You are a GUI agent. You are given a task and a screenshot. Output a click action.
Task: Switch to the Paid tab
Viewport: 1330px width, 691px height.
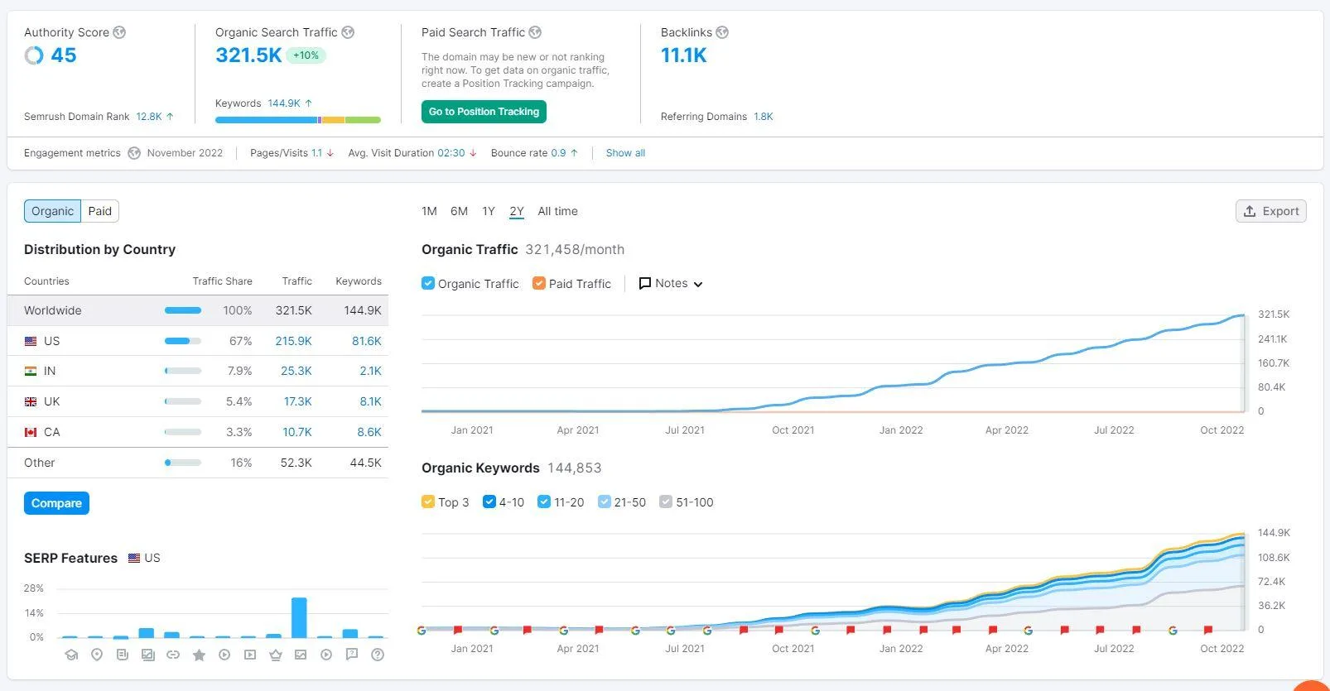click(100, 211)
